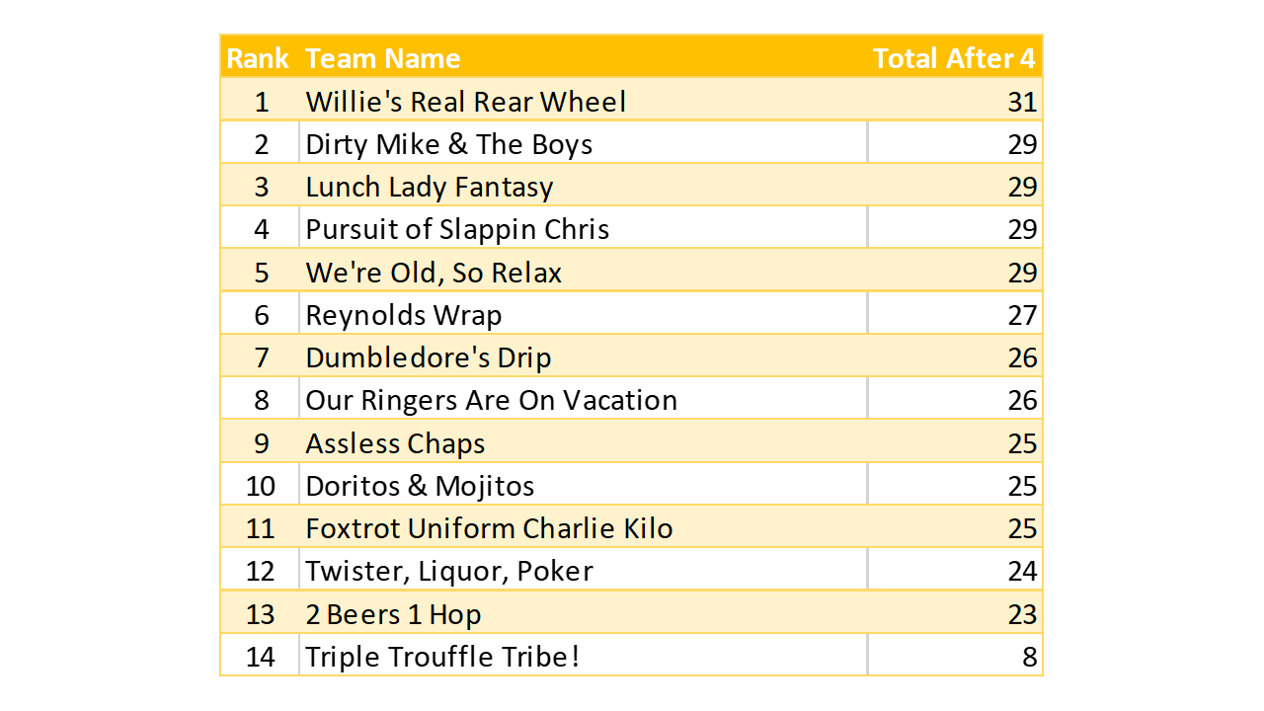This screenshot has height=711, width=1264.
Task: Select Pursuit of Slappin Chris row name
Action: tap(457, 229)
